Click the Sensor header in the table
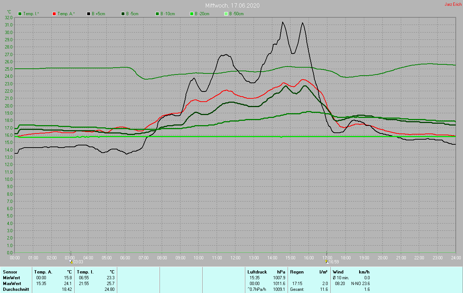Screen dimensions: 463x293 coord(10,272)
